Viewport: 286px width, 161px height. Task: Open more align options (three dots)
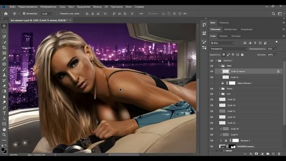coord(141,14)
